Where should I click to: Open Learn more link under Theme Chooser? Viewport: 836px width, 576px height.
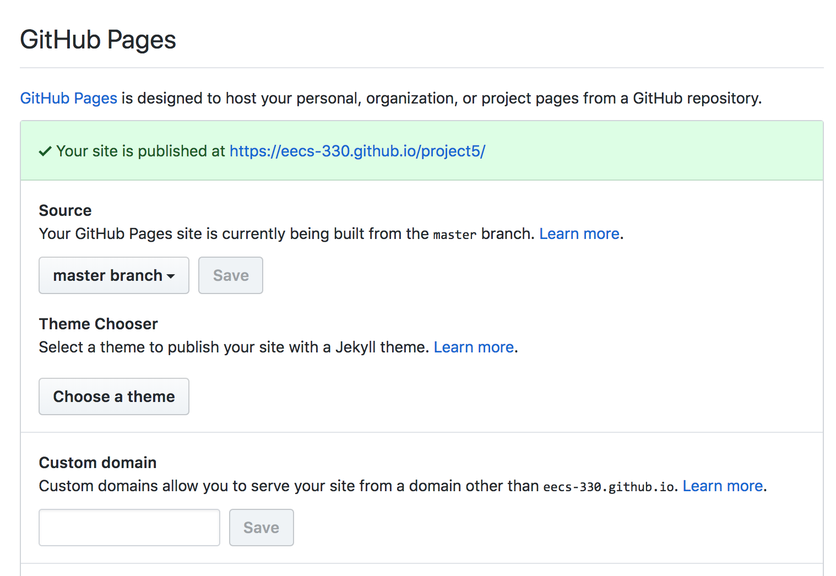click(x=474, y=347)
